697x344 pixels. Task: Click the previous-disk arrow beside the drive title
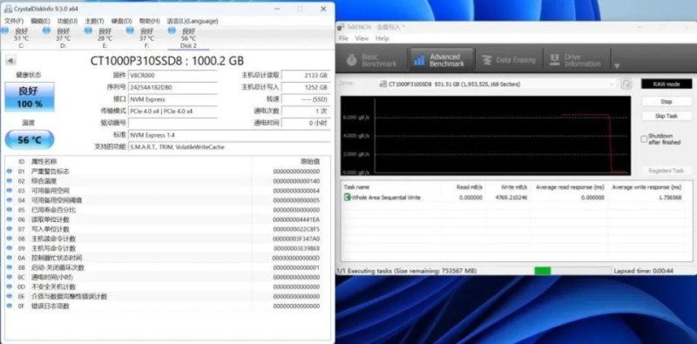10,61
